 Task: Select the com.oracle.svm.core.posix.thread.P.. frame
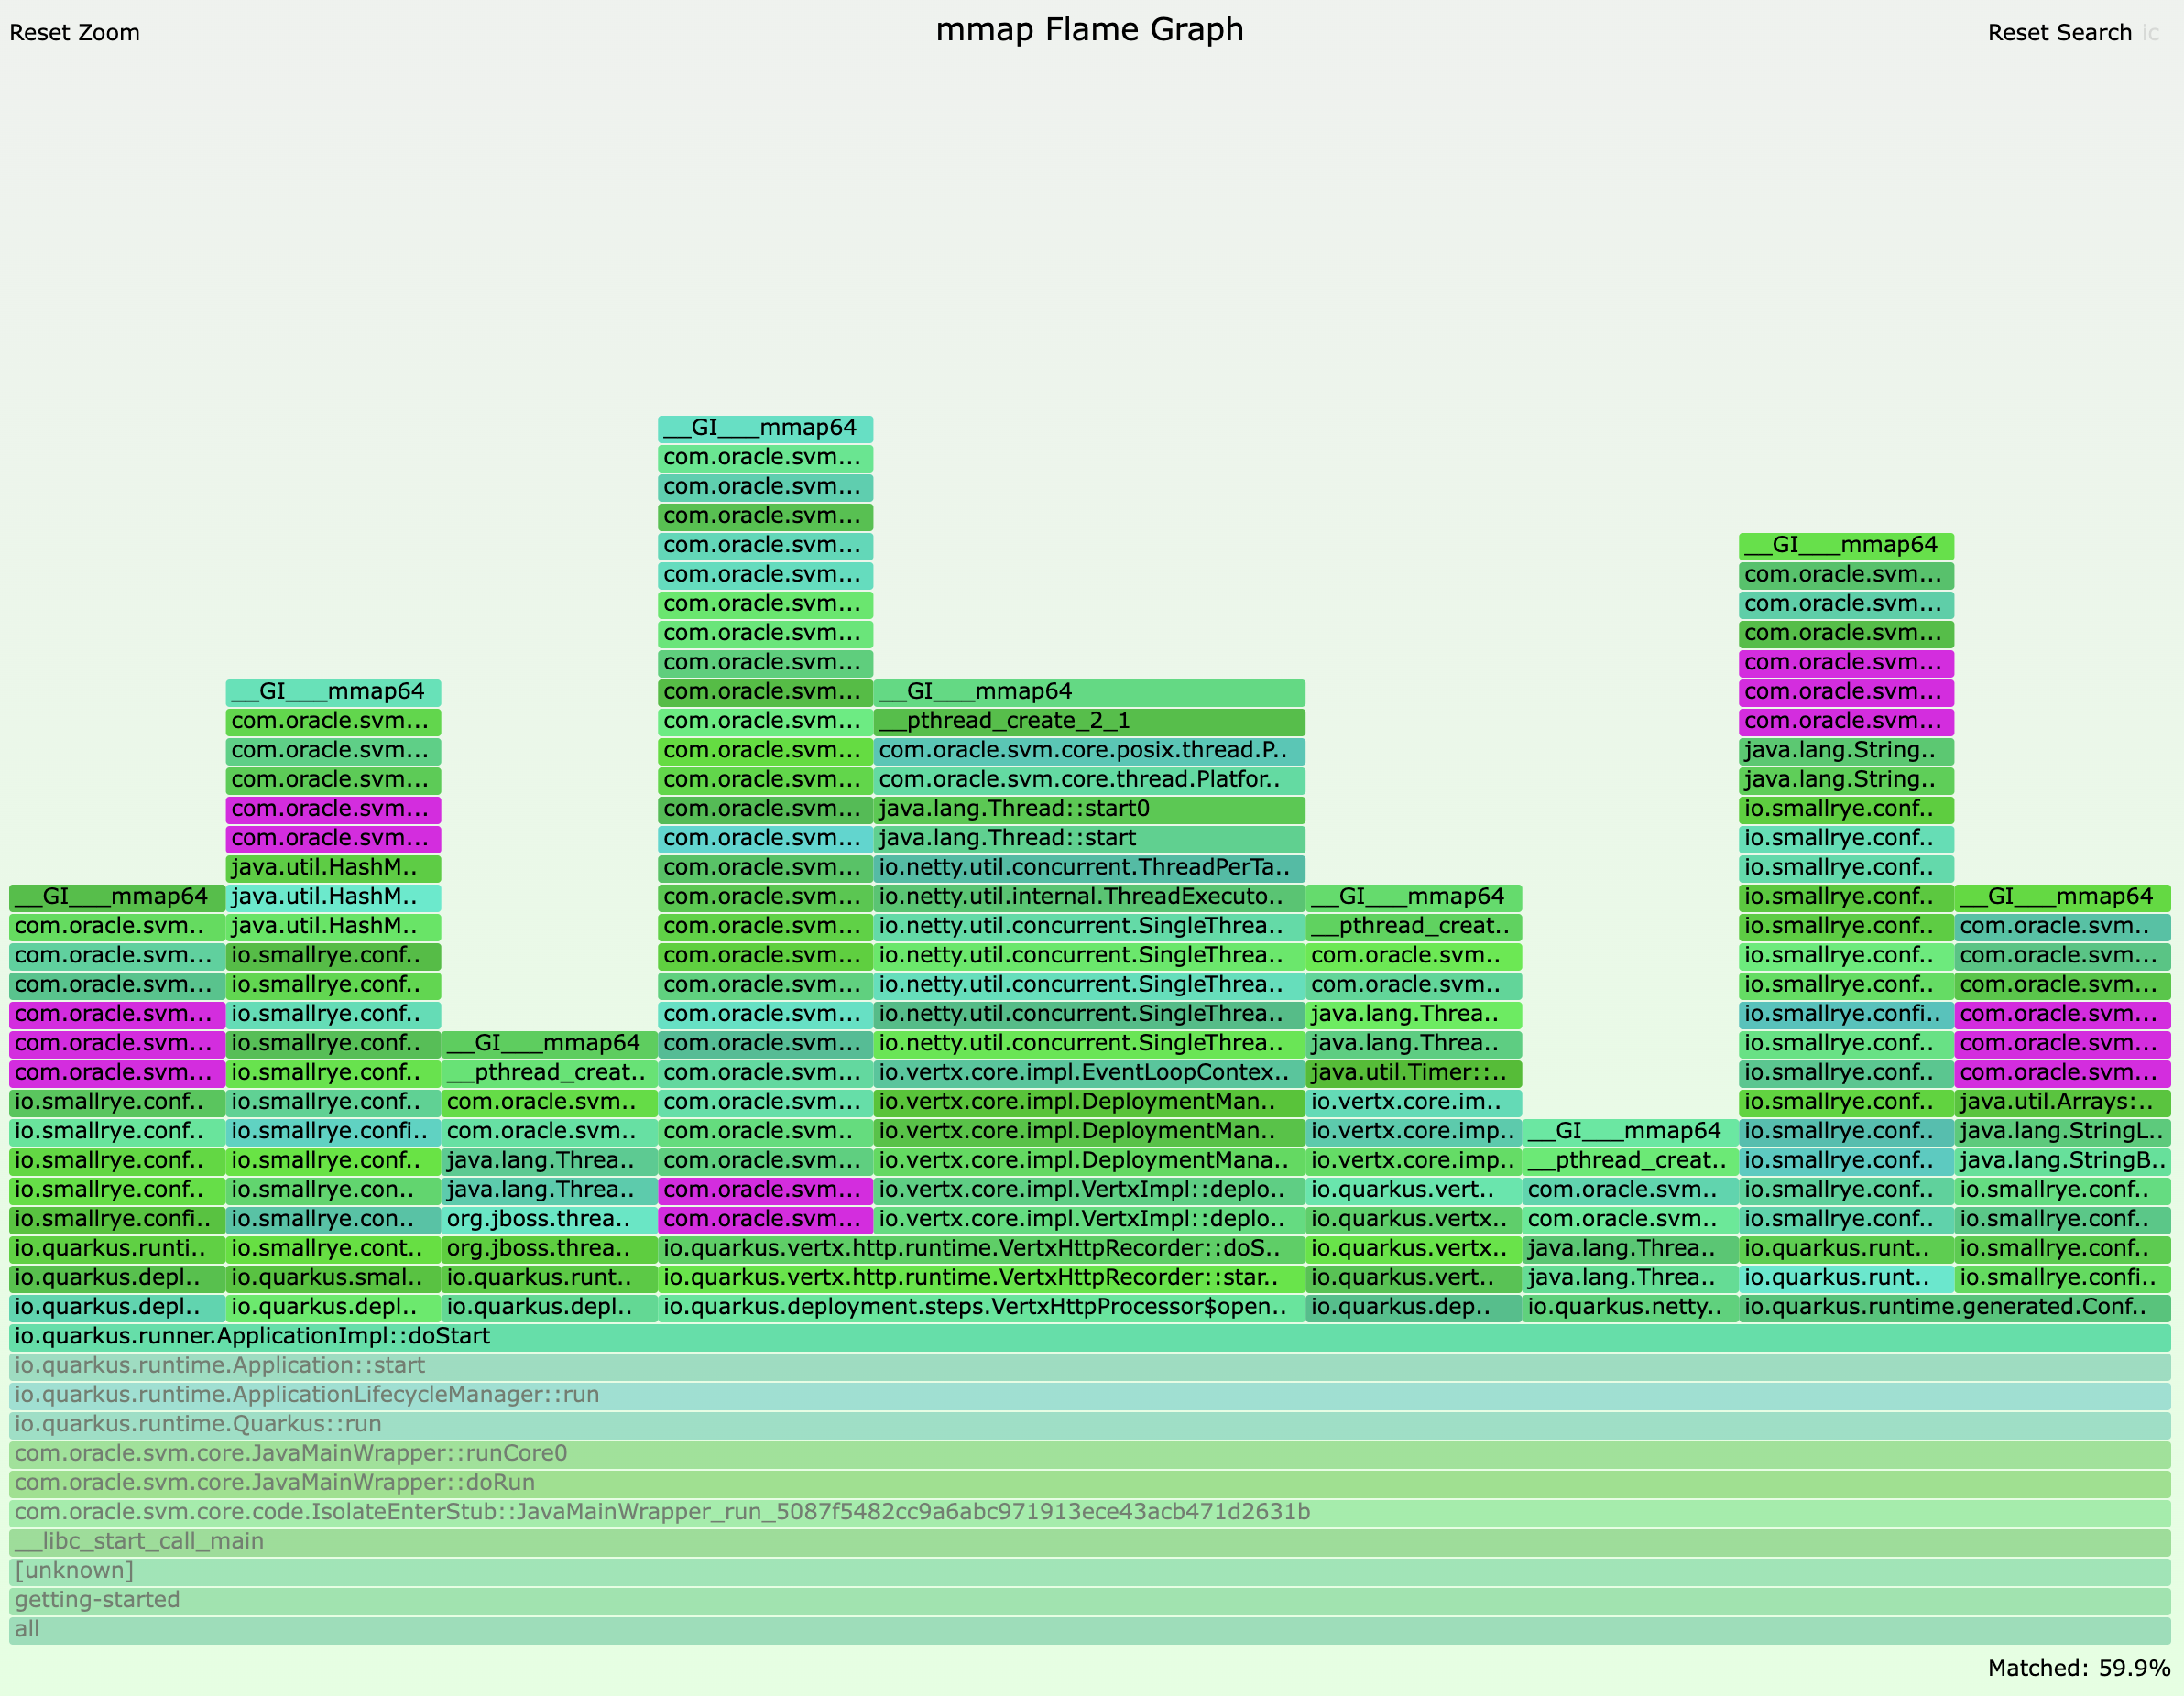[x=1089, y=751]
